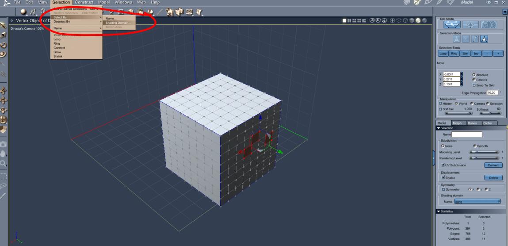508x246 pixels.
Task: Click the Ring selection tool button
Action: (x=454, y=54)
